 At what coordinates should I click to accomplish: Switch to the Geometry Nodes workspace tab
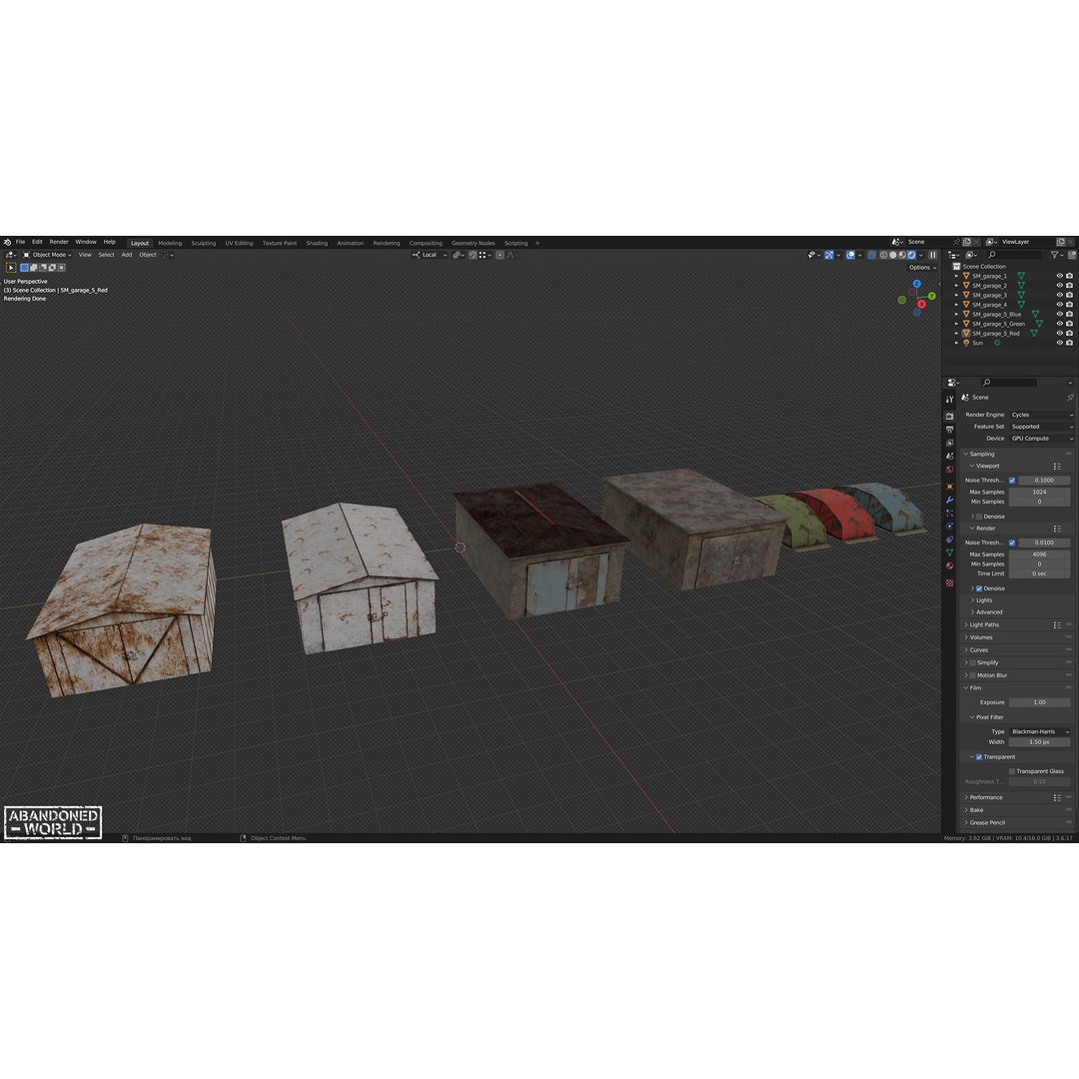[473, 243]
